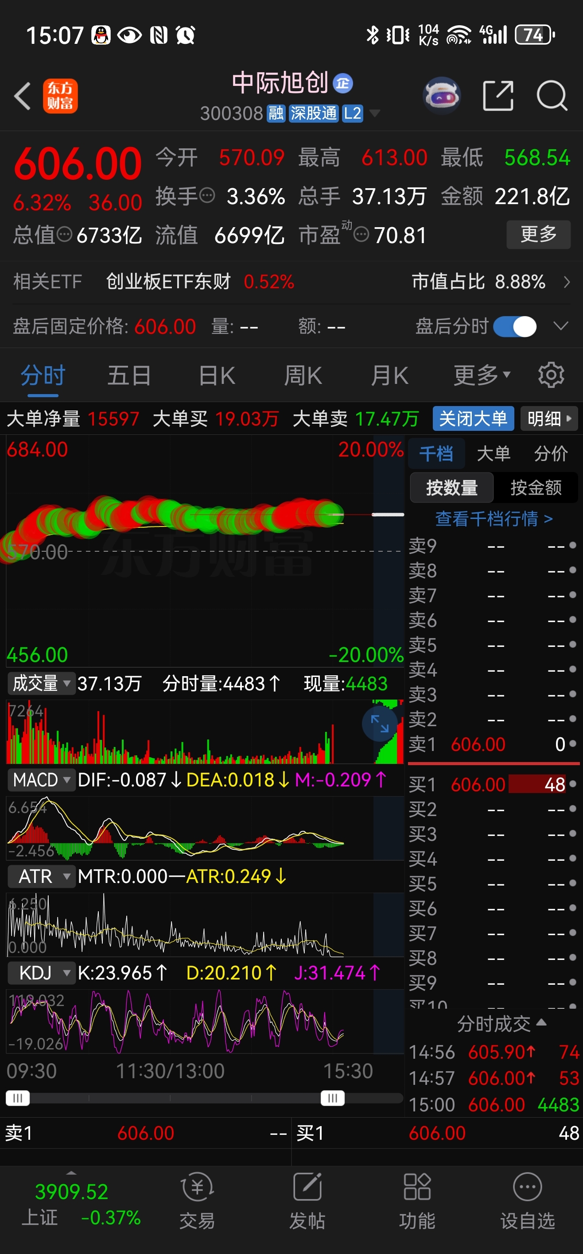Toggle 关闭大单 button
Image resolution: width=583 pixels, height=1254 pixels.
pos(473,418)
